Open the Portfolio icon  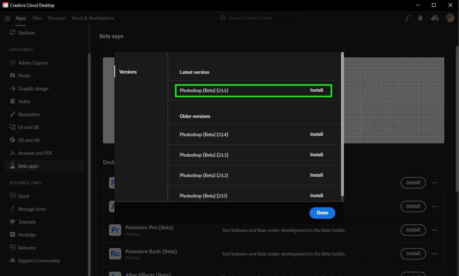pyautogui.click(x=13, y=235)
